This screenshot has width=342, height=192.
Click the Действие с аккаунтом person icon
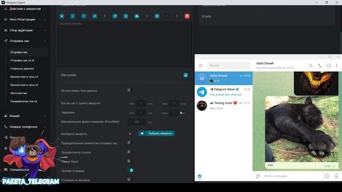click(x=6, y=9)
